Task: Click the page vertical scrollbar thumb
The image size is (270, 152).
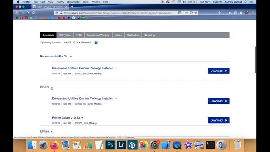Action: [x=255, y=60]
